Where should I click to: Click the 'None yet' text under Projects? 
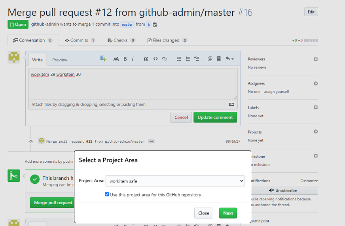coord(256,140)
